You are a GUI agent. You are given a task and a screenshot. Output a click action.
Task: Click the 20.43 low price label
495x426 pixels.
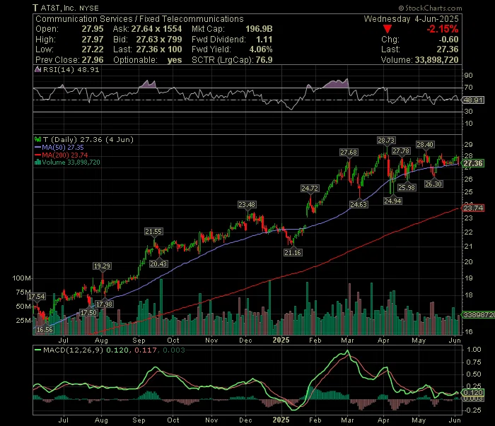158,264
